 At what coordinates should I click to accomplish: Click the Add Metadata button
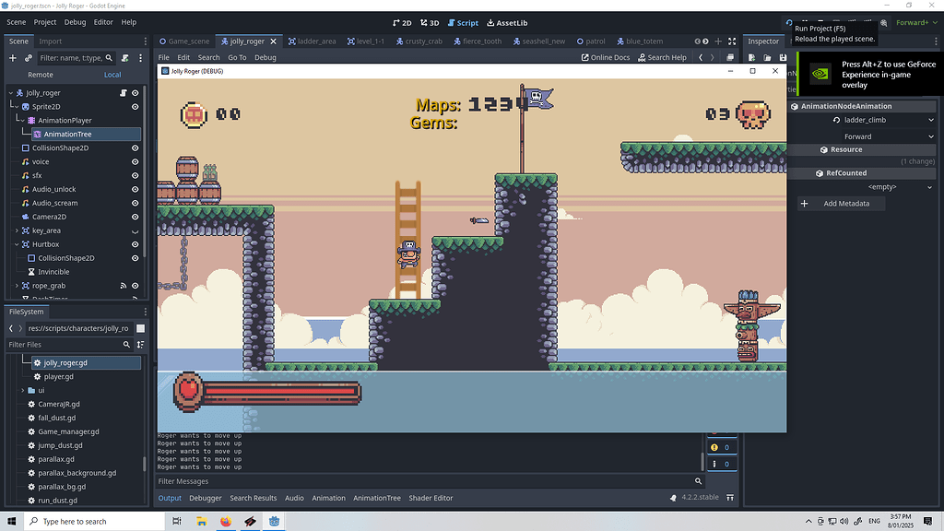click(840, 203)
